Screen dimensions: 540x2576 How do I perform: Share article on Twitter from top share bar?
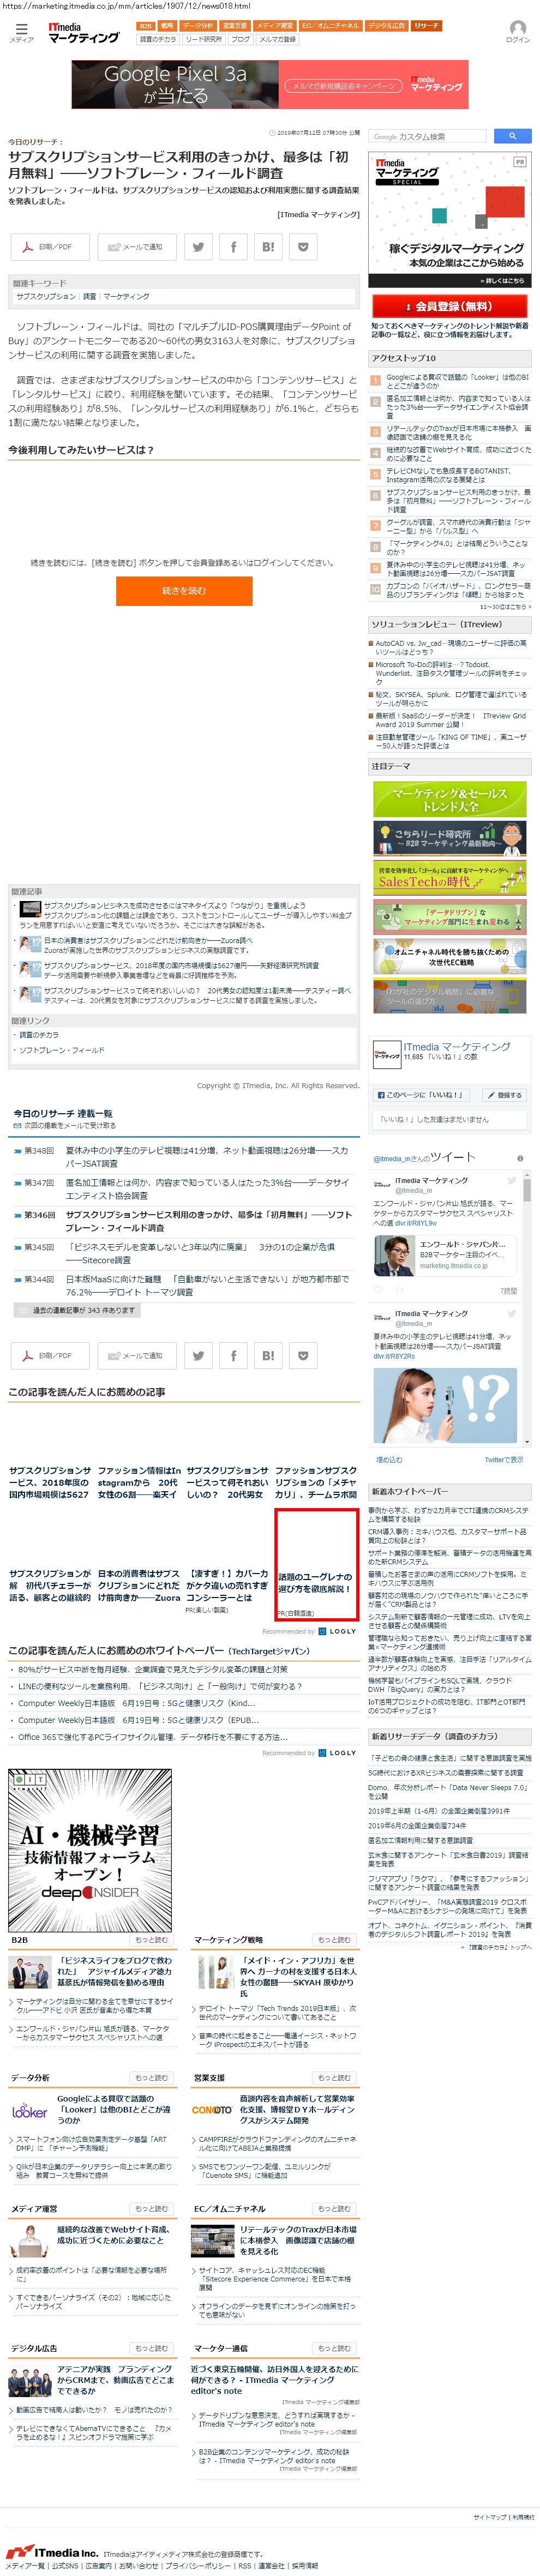(x=198, y=247)
